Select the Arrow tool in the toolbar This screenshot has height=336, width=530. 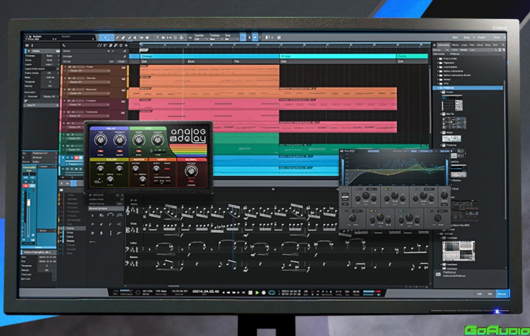click(x=105, y=38)
